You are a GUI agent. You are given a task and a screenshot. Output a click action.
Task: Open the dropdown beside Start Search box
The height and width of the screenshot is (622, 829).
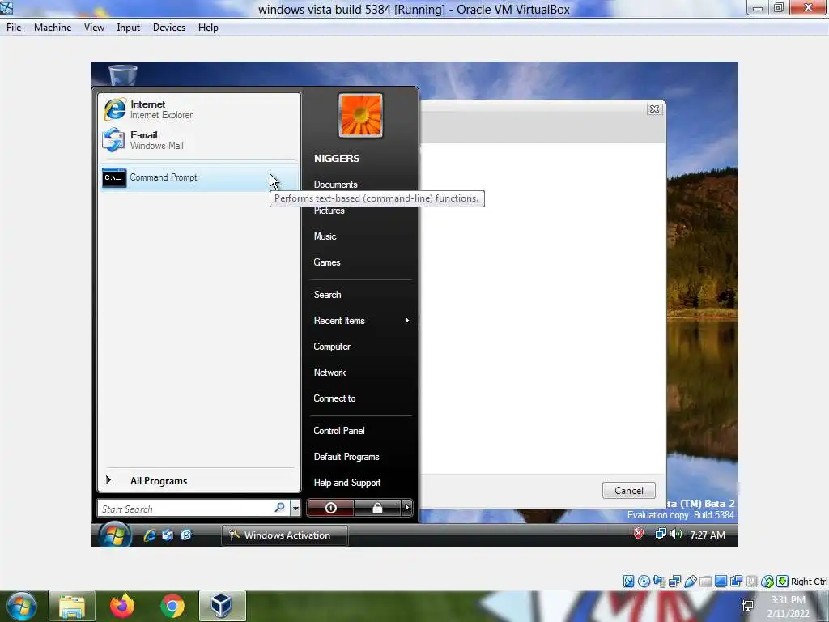point(295,509)
